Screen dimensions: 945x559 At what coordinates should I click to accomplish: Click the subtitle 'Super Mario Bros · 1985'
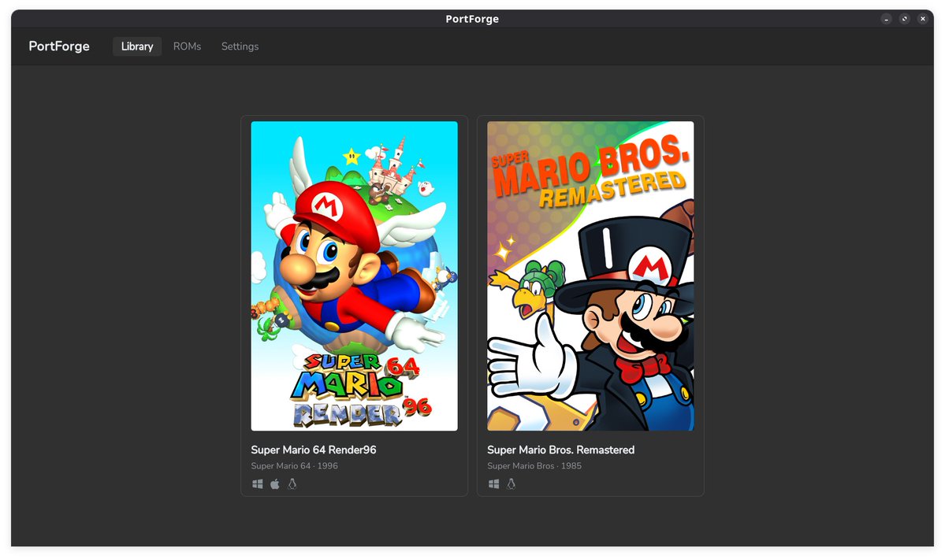534,466
